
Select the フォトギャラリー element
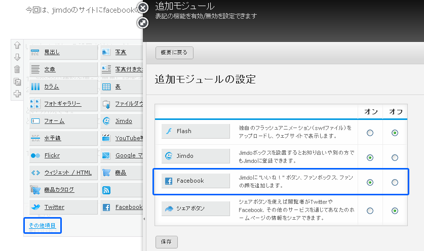[x=63, y=104]
